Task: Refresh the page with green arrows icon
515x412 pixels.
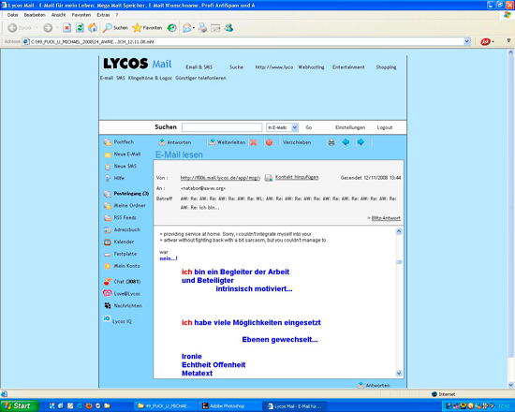Action: (x=80, y=28)
